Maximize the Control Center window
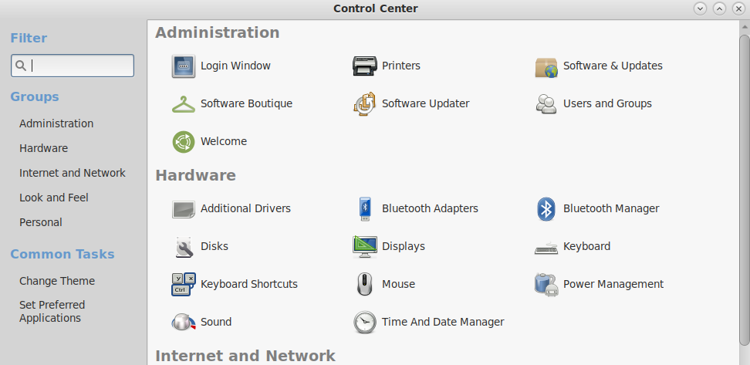The image size is (750, 365). click(719, 8)
